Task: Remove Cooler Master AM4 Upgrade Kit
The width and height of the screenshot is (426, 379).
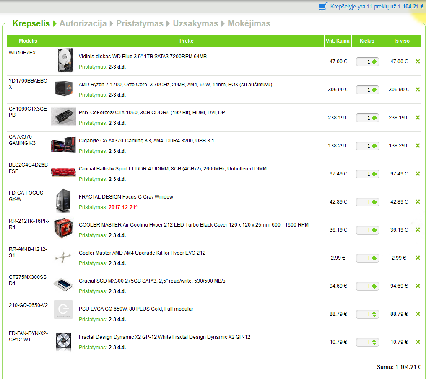Action: 418,258
